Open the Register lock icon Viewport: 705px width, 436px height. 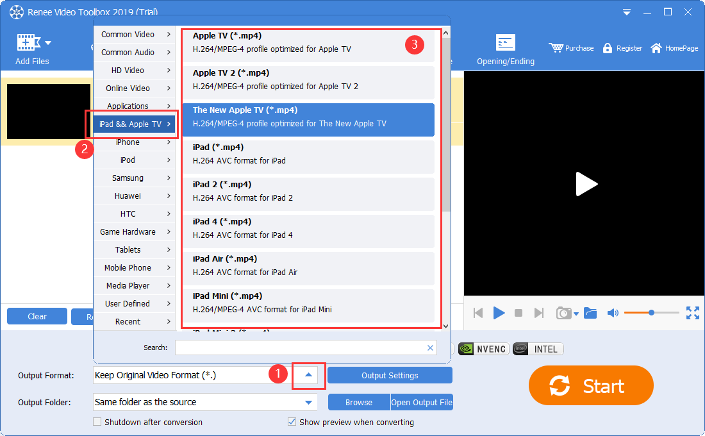pyautogui.click(x=608, y=48)
